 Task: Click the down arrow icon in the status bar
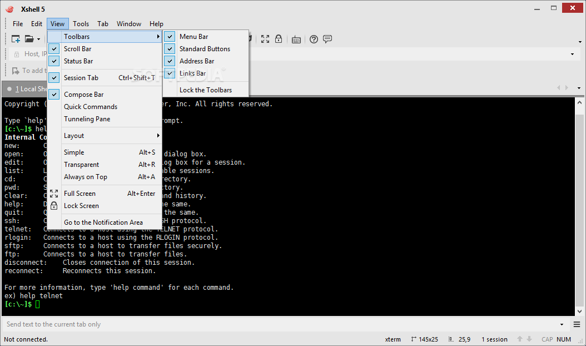529,339
